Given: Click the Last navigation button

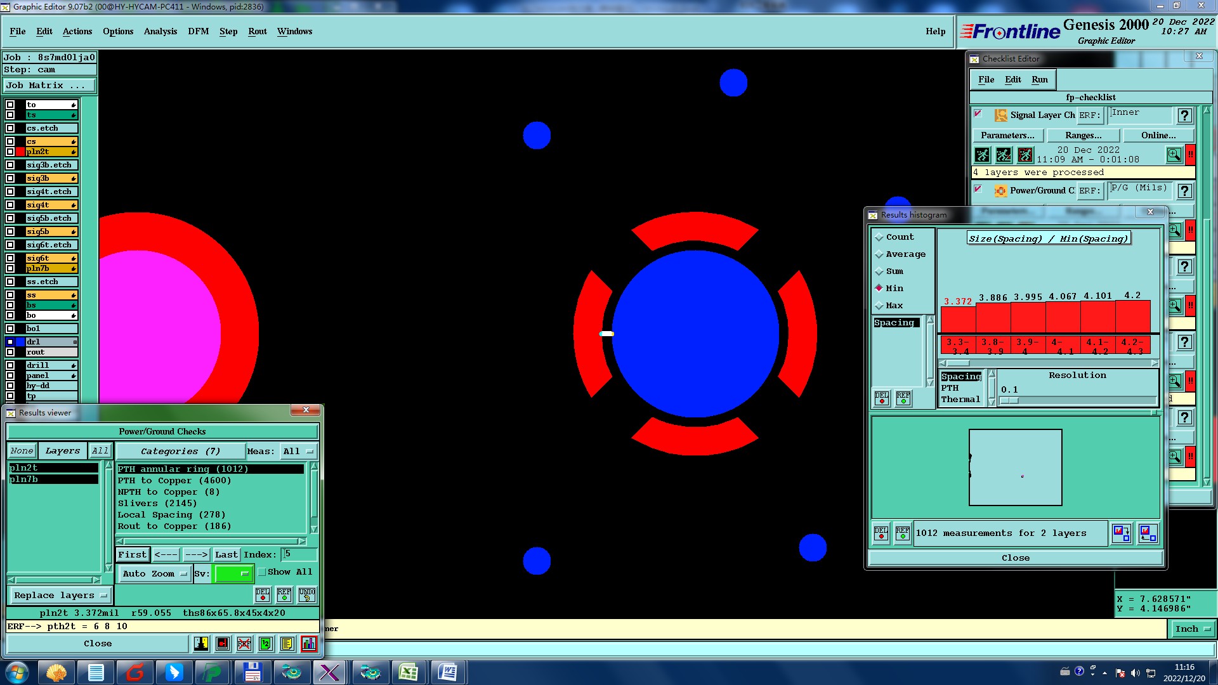Looking at the screenshot, I should tap(226, 555).
